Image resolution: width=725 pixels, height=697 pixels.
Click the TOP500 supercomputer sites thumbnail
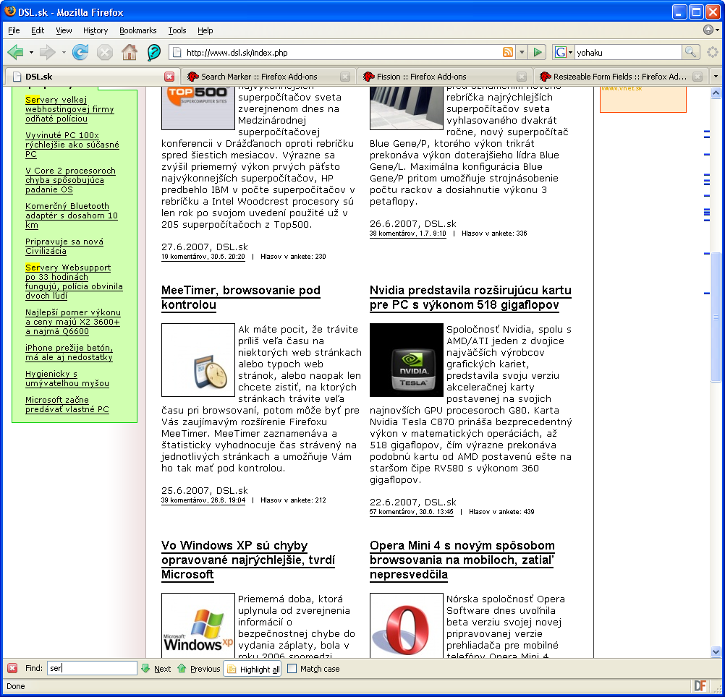point(198,108)
